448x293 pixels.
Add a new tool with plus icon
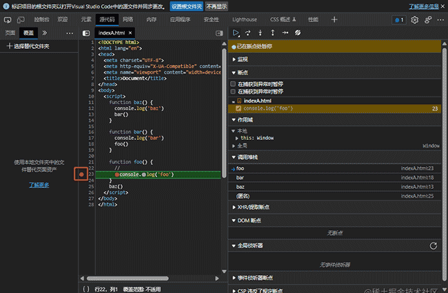[334, 19]
